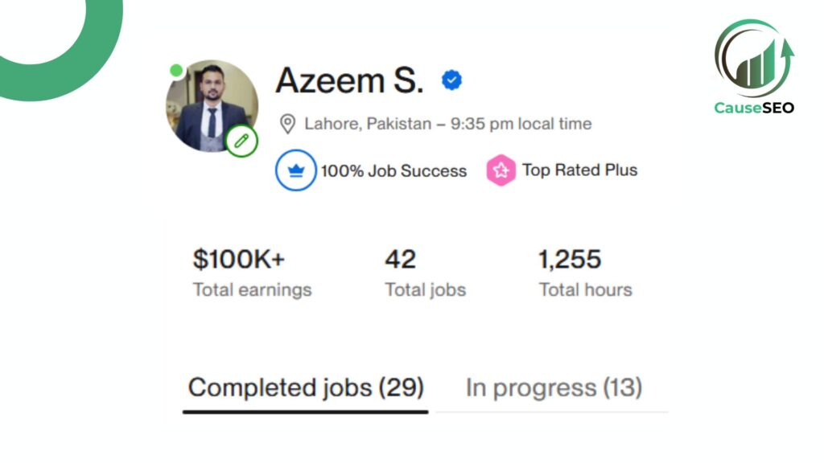The image size is (824, 463).
Task: Click the $100K+ total earnings figure
Action: [238, 260]
